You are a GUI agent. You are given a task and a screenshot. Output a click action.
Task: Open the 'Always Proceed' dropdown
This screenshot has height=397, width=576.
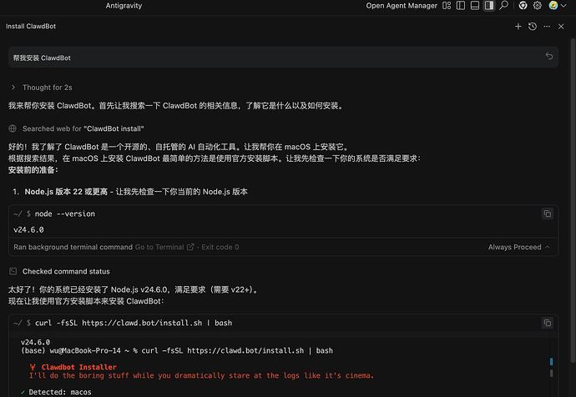518,247
